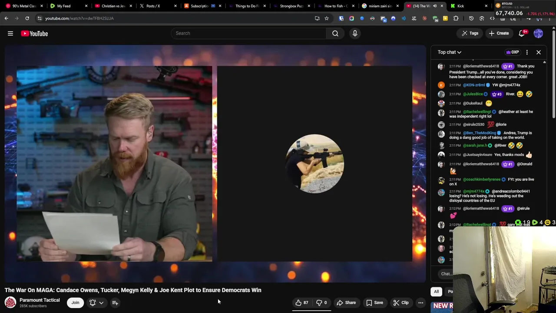Open the Extensions puzzle icon

click(x=456, y=18)
